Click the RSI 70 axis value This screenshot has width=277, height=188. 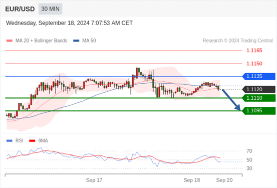click(249, 151)
